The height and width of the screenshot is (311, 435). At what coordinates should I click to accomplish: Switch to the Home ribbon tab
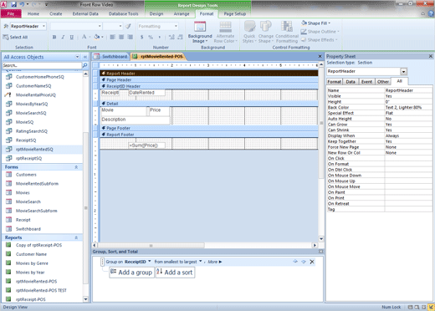[33, 13]
